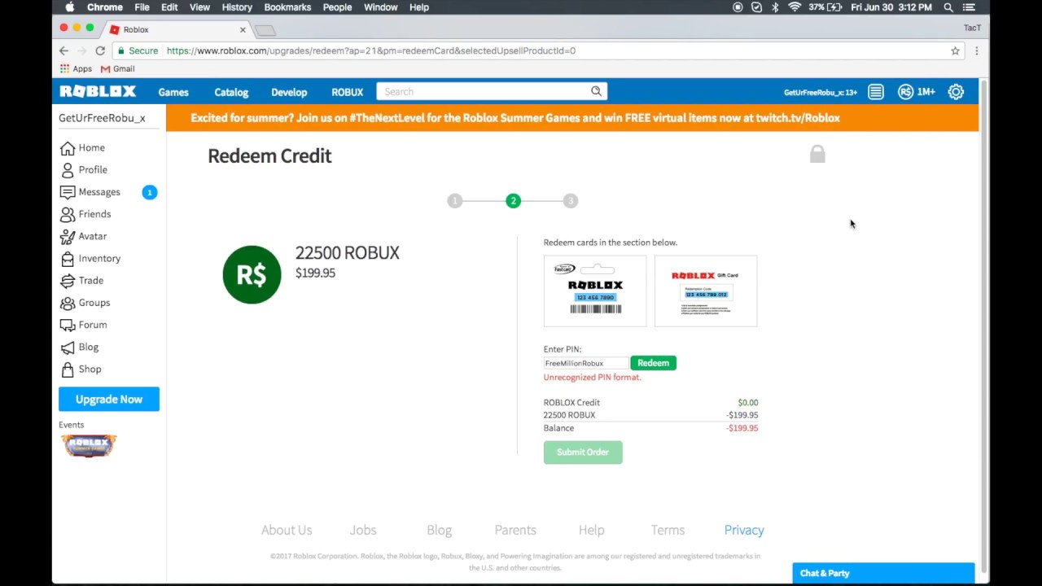Open the Gmail bookmark
This screenshot has width=1042, height=586.
pyautogui.click(x=118, y=69)
